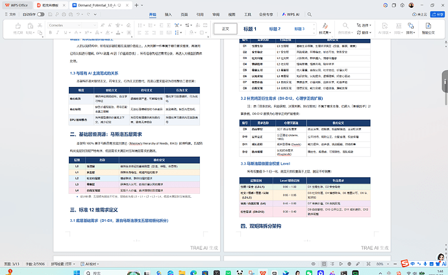Select the Format Painter brush icon

point(18,26)
